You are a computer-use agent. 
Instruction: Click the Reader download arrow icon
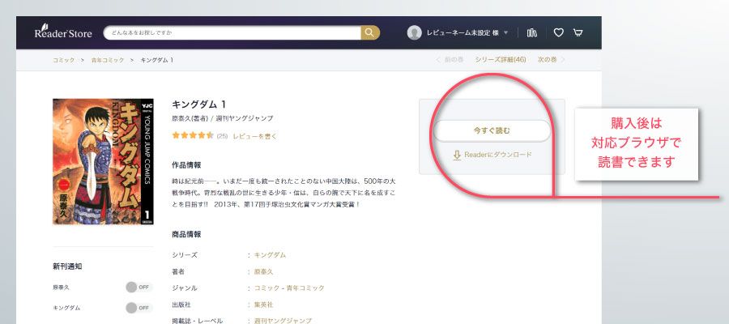pos(457,155)
